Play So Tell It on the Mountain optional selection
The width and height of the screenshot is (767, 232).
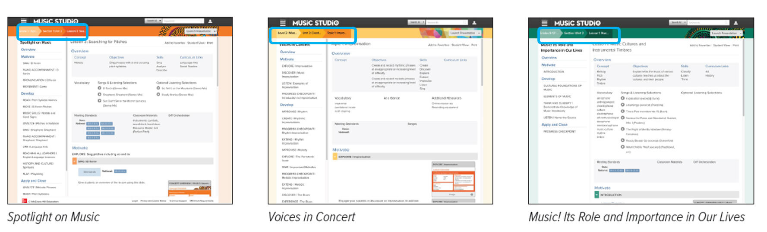pyautogui.click(x=158, y=88)
